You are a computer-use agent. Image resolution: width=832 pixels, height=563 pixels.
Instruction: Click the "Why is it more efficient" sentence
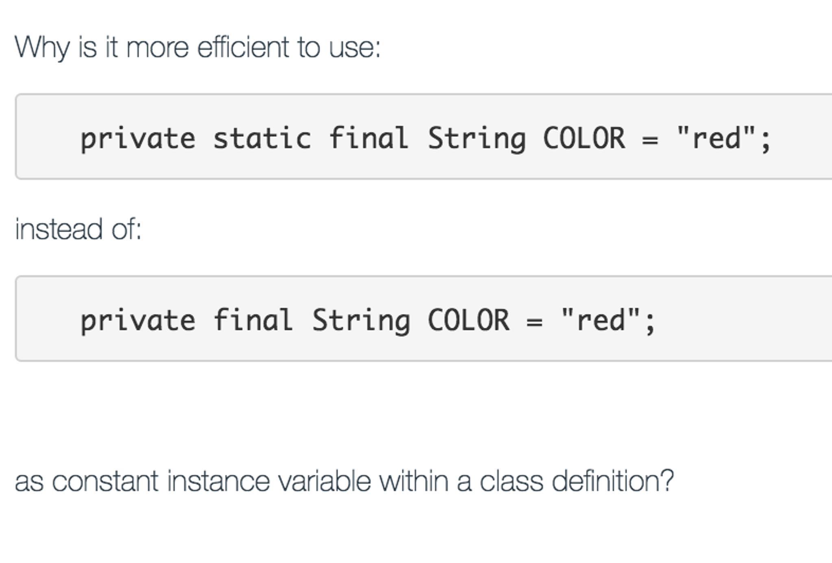pyautogui.click(x=197, y=48)
